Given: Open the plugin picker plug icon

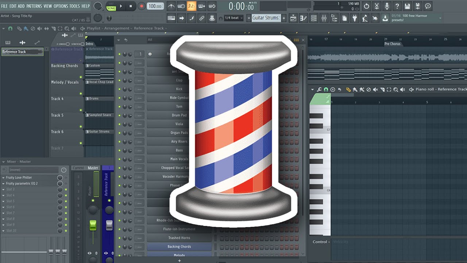Looking at the screenshot, I should click(x=354, y=18).
